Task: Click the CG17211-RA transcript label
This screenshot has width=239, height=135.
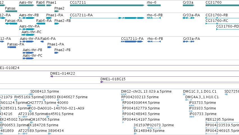Action: [81, 15]
